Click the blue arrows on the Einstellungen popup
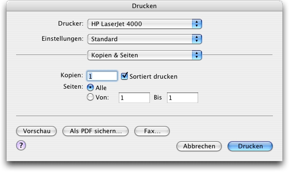This screenshot has width=289, height=172. point(197,39)
